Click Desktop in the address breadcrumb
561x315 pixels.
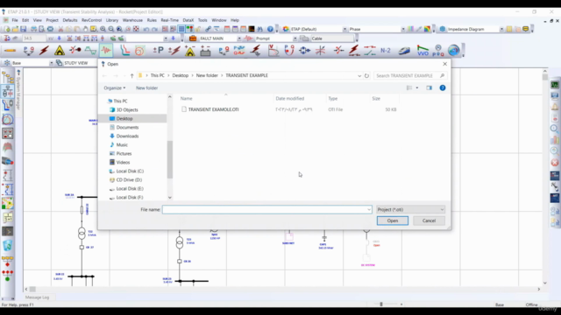pyautogui.click(x=181, y=75)
